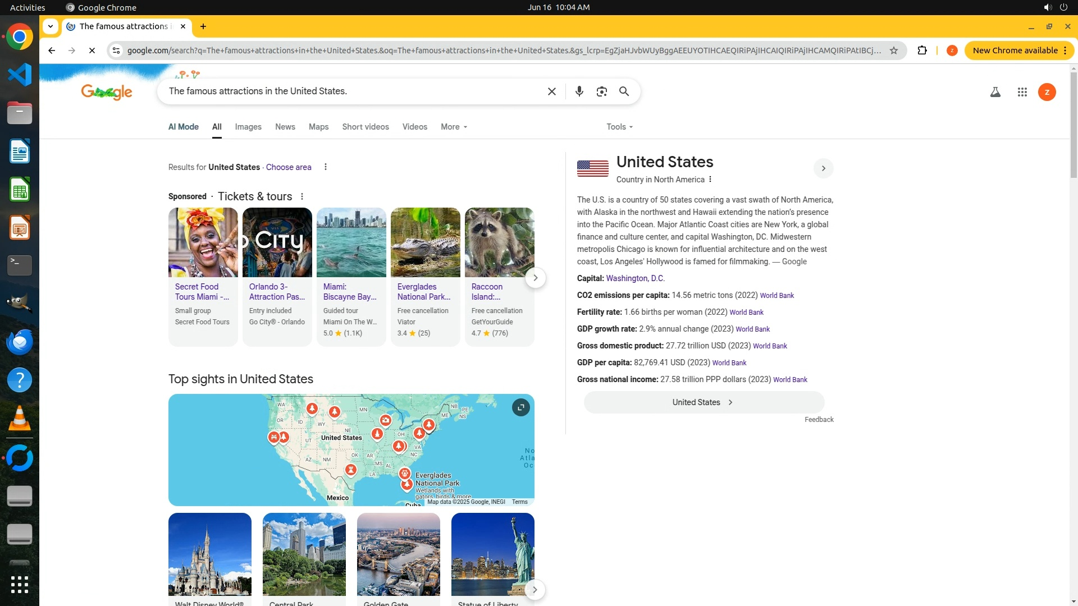Open the Tools dropdown
The image size is (1078, 606).
[x=619, y=127]
